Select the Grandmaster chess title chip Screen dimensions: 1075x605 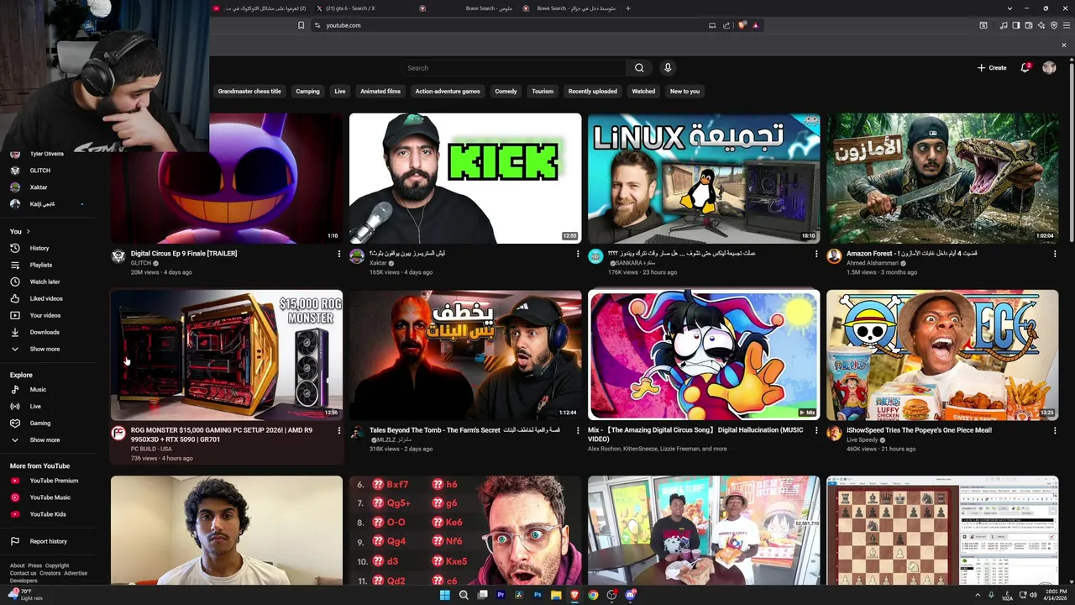point(249,92)
